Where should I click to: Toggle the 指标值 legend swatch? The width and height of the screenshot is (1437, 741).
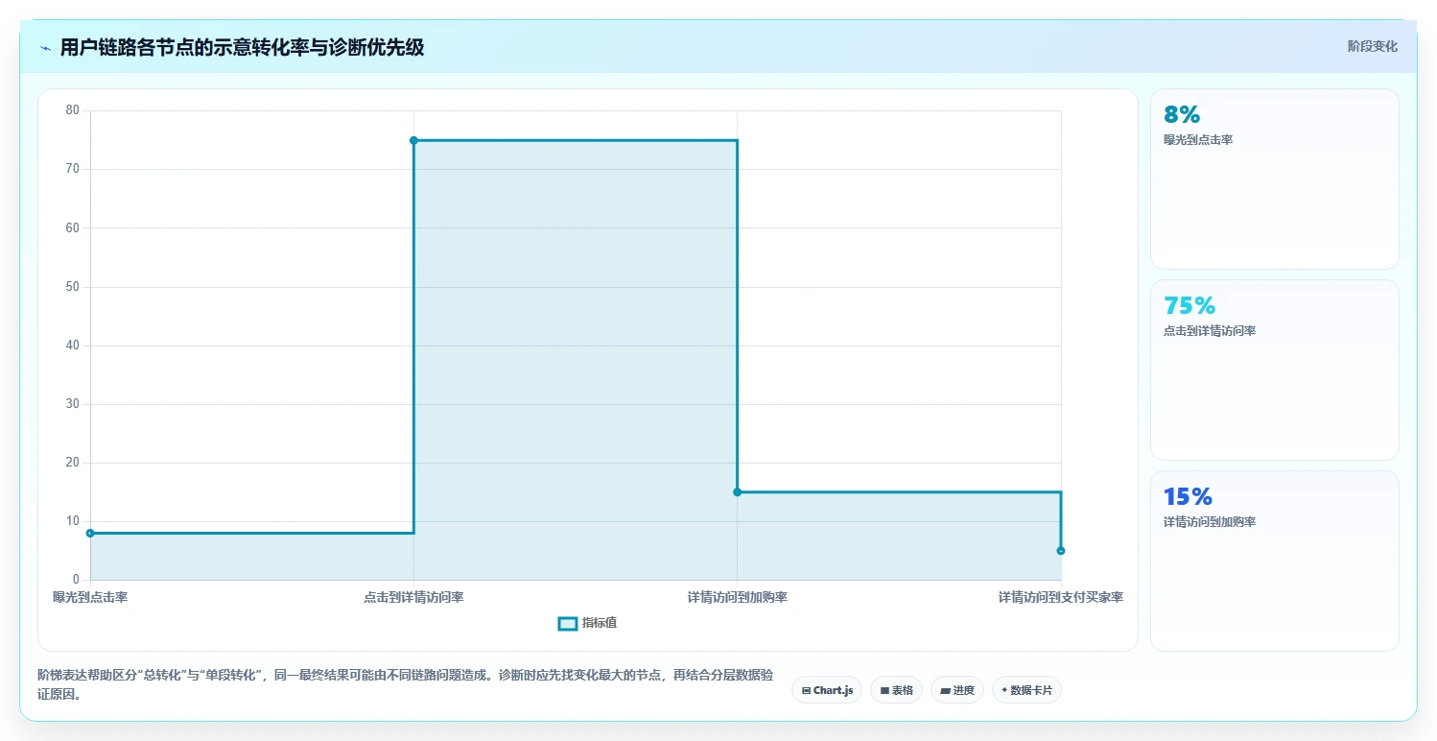(568, 623)
